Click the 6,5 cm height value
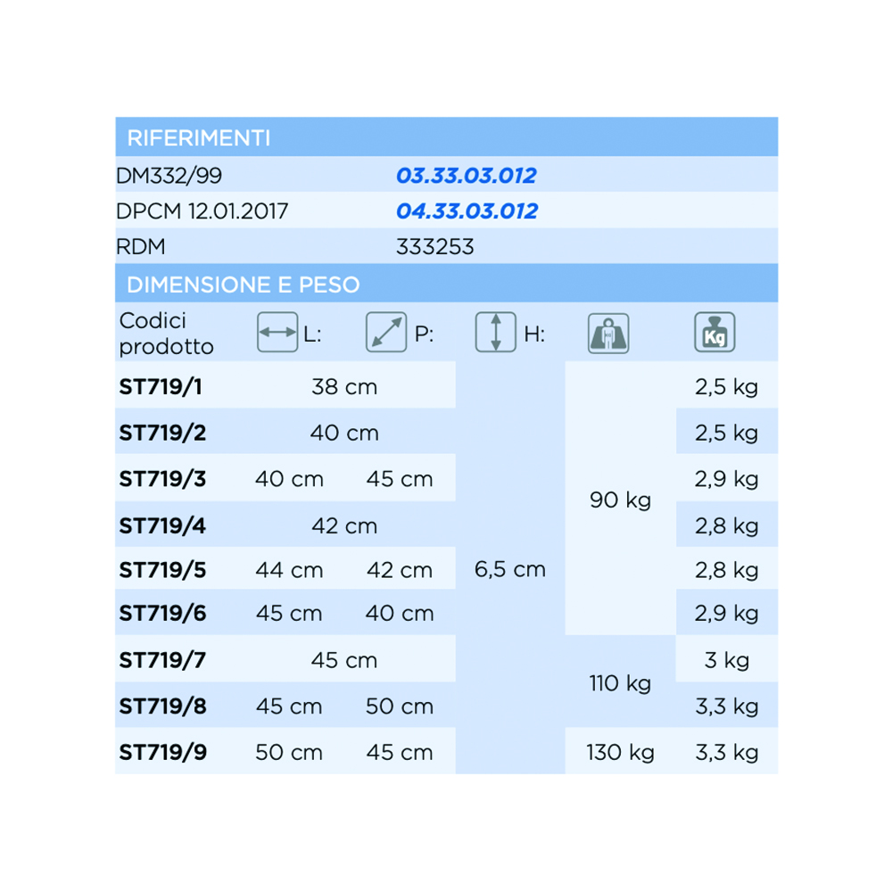 click(x=510, y=570)
